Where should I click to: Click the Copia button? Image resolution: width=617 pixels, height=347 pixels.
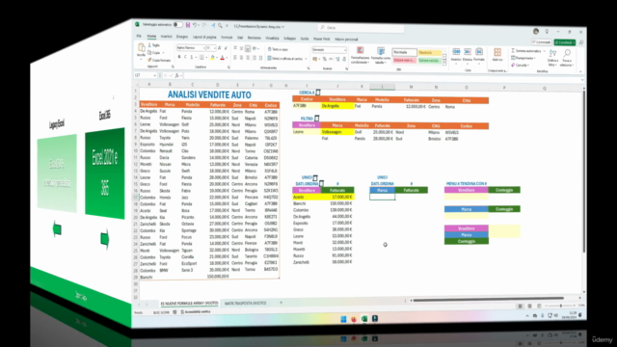coord(155,53)
